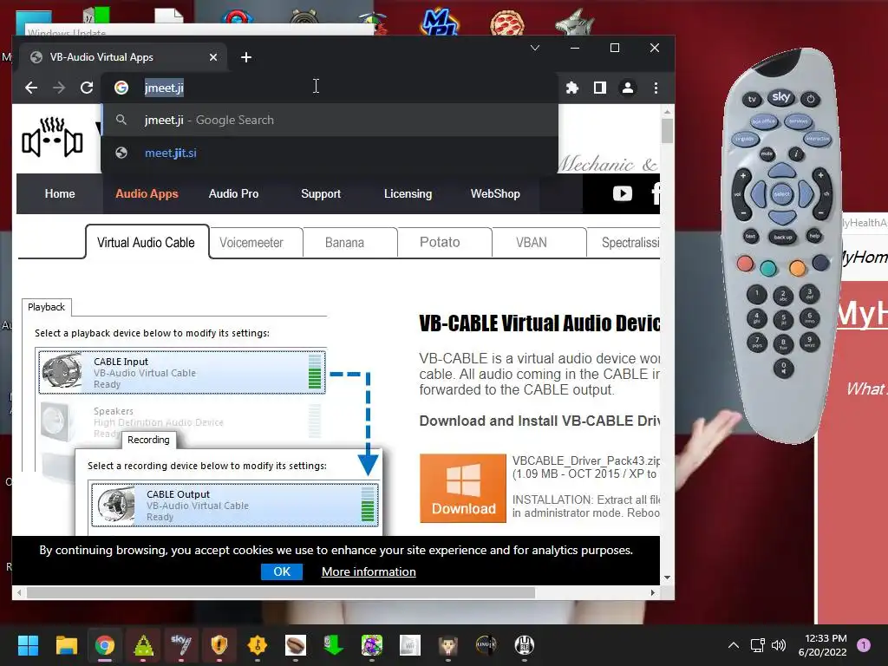Click the VBCABLE_Driver_Pack43.zip text
Viewport: 888px width, 666px height.
pyautogui.click(x=585, y=460)
